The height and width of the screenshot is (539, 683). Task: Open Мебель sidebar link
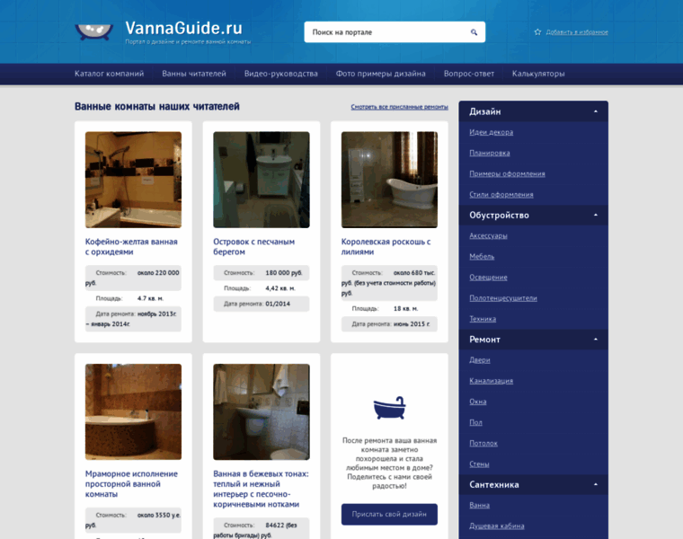pyautogui.click(x=482, y=256)
